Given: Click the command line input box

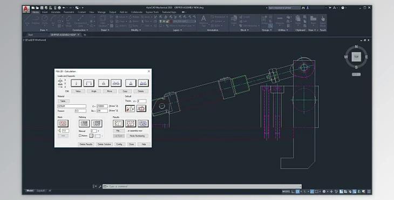Looking at the screenshot, I should pyautogui.click(x=202, y=186).
